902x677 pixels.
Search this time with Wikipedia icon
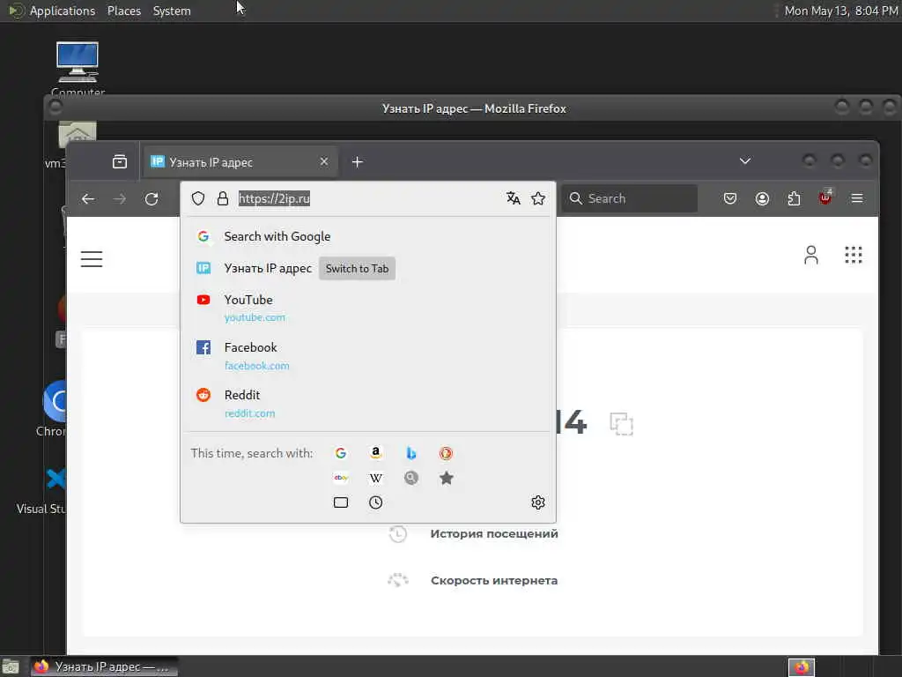point(375,478)
